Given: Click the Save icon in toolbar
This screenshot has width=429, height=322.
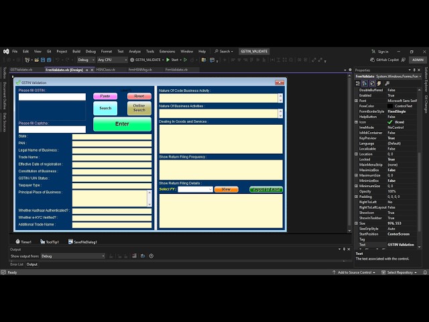Looking at the screenshot, I should click(x=43, y=60).
